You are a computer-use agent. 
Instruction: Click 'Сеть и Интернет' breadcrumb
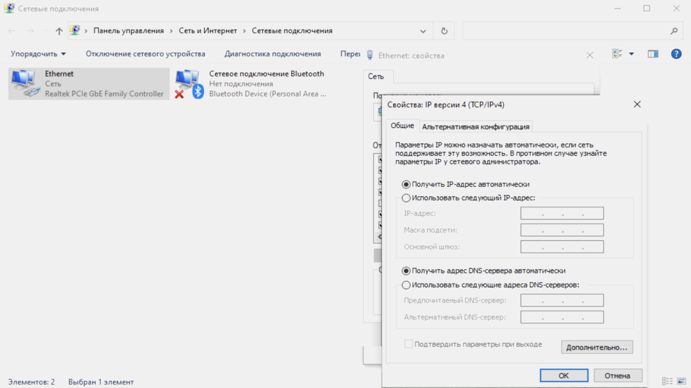[208, 31]
